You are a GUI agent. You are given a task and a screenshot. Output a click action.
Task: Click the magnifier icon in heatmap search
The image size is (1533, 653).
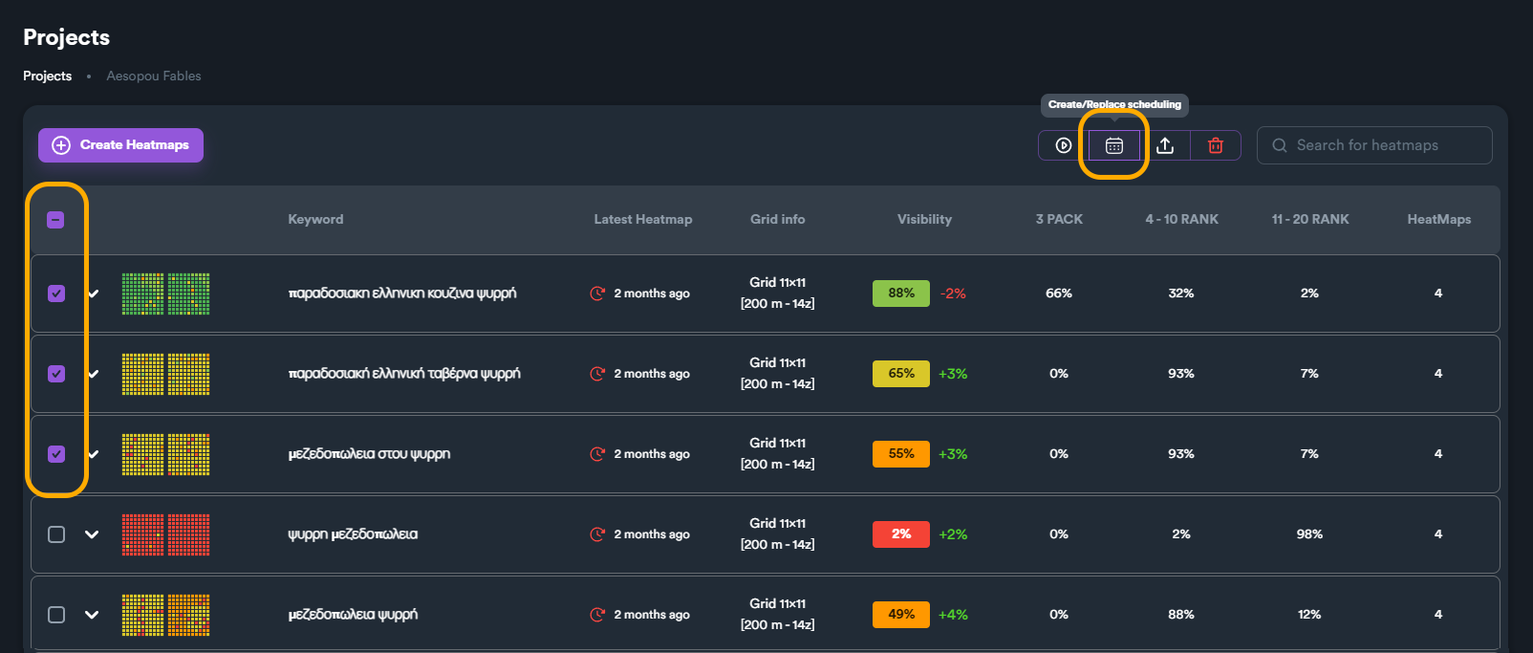[1280, 145]
